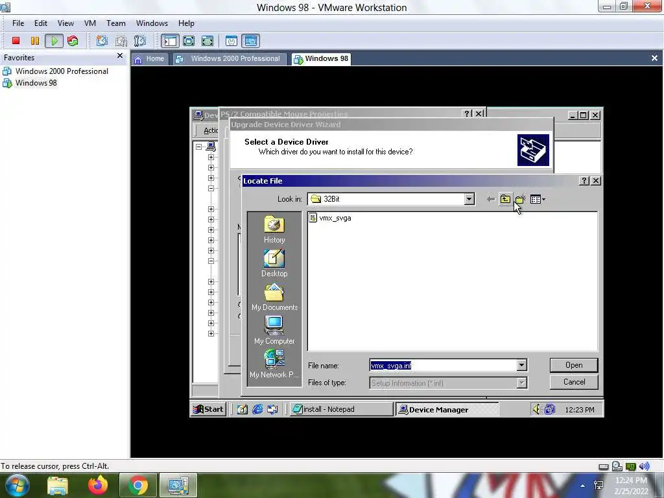Open the Look in dropdown
664x498 pixels.
469,199
